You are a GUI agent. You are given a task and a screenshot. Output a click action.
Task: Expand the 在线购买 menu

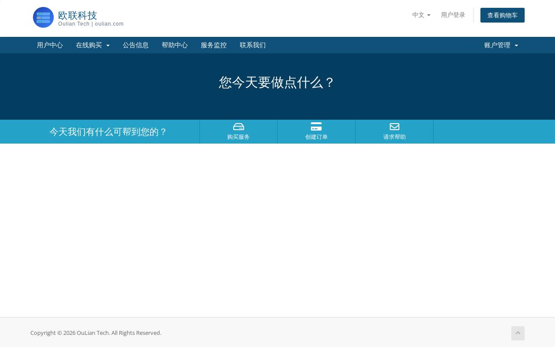(93, 45)
